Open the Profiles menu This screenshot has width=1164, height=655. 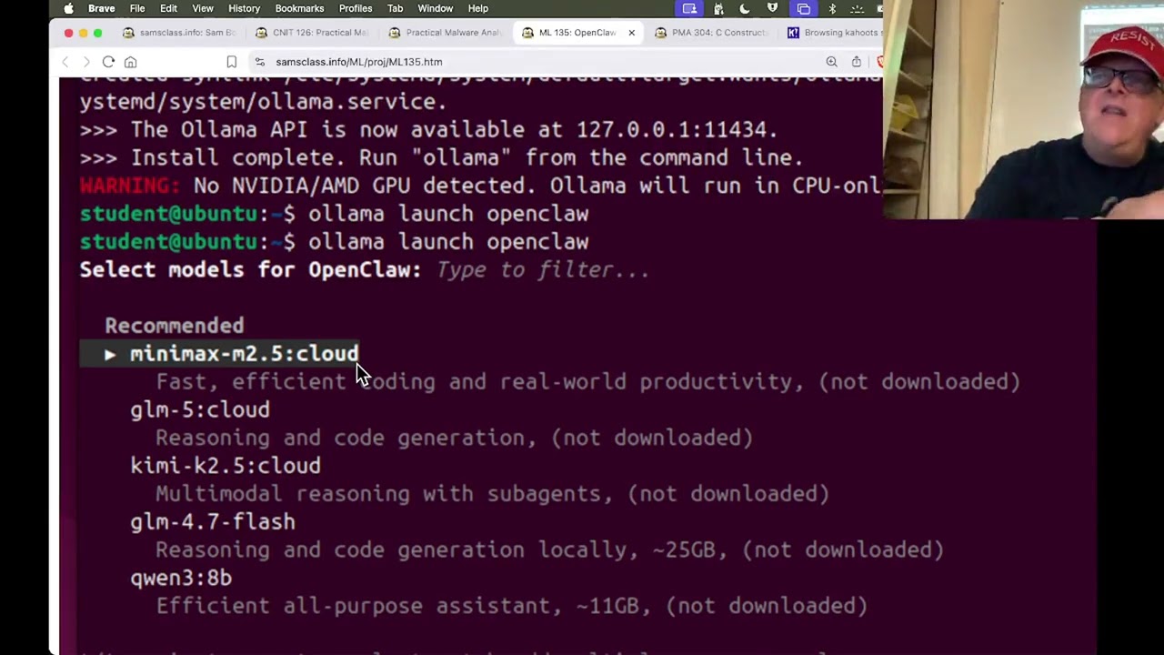[x=356, y=8]
